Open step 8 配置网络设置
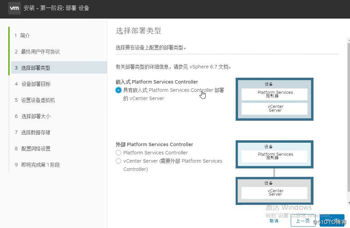The width and height of the screenshot is (350, 228). point(33,149)
